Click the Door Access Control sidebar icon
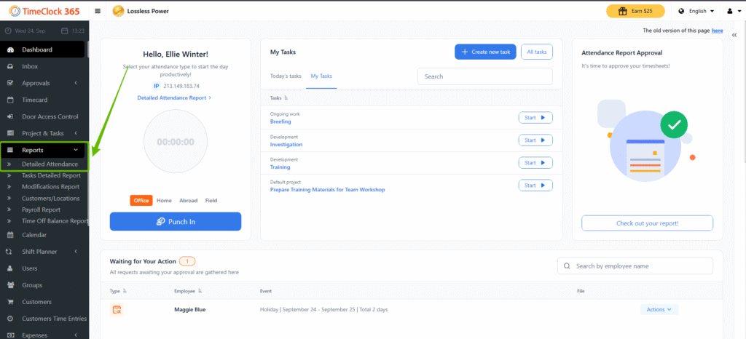Viewport: 746px width, 339px height. [10, 116]
